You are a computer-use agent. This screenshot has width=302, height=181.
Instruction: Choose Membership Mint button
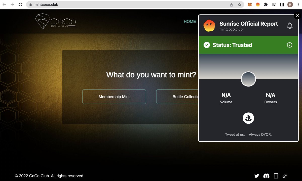(x=114, y=97)
